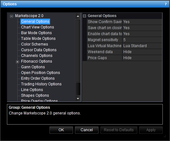Screen dimensions: 170x141
Task: Open Color Schemes settings
Action: pos(35,44)
